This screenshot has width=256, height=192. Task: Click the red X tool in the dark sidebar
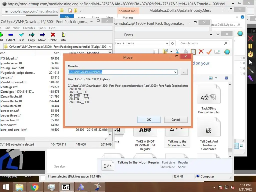pyautogui.click(x=250, y=38)
